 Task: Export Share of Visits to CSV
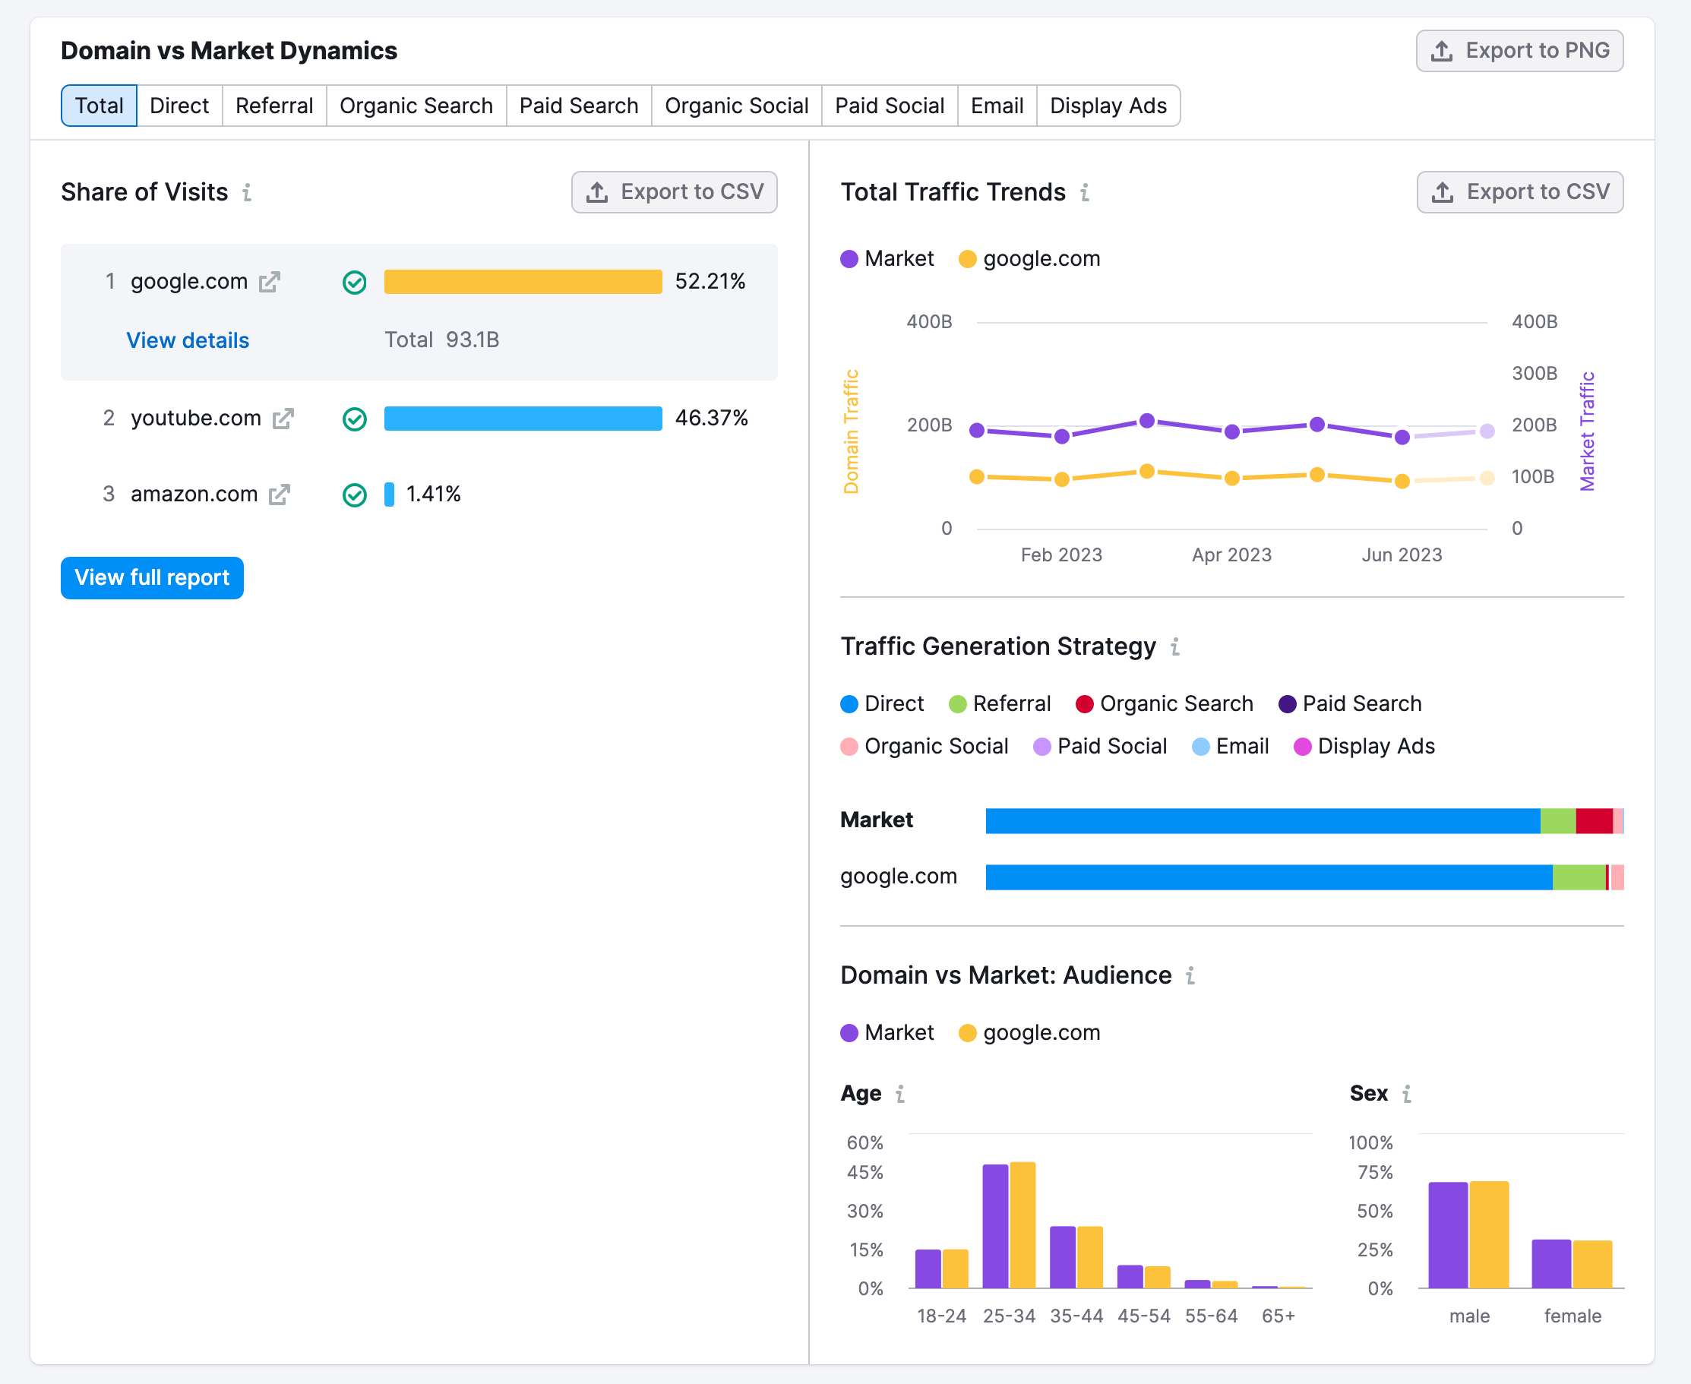pos(675,192)
